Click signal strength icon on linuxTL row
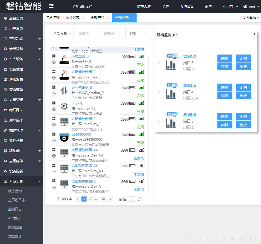The height and width of the screenshot is (244, 261). [x=141, y=103]
